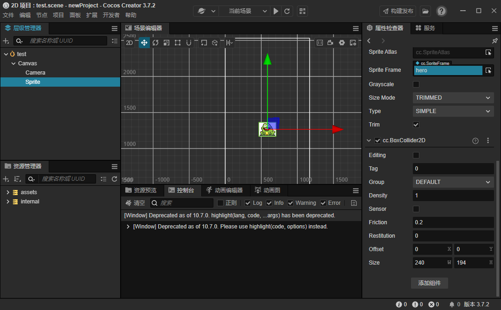This screenshot has width=501, height=310.
Task: Click the scene camera icon
Action: [331, 43]
